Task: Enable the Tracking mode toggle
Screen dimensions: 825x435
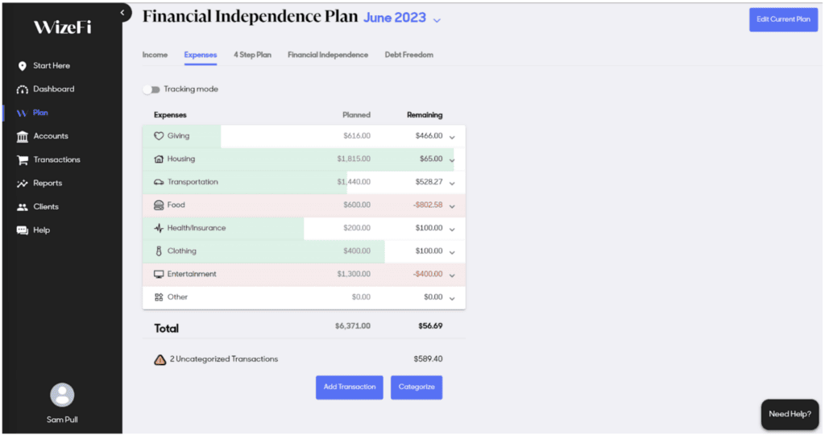Action: [151, 89]
